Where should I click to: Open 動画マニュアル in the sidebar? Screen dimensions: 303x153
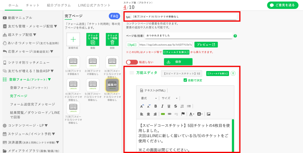click(17, 18)
